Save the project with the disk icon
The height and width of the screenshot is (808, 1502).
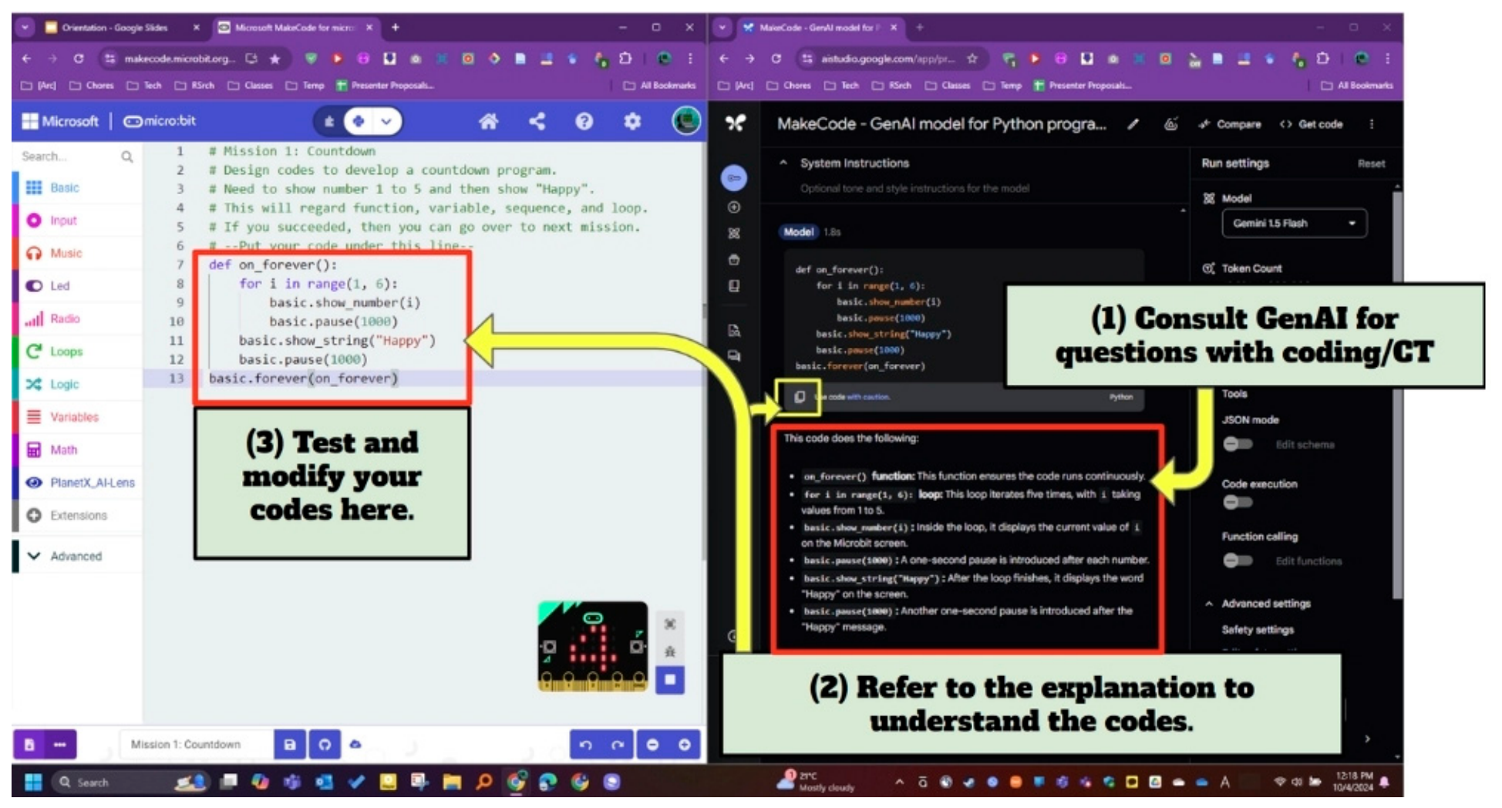point(290,745)
